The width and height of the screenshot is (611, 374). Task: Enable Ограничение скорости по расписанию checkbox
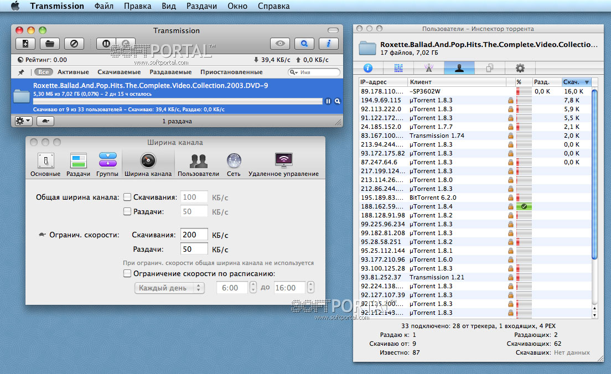(127, 273)
